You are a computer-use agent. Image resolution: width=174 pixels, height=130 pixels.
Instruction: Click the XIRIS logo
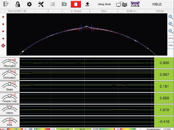point(135,4)
